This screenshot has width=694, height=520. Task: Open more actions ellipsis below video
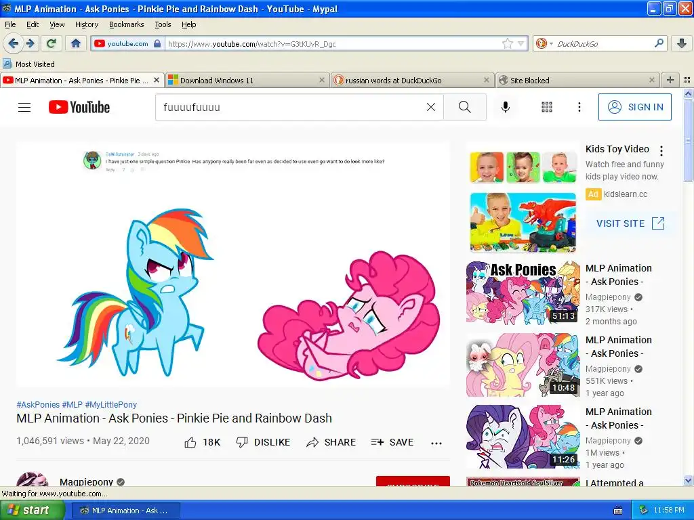(x=436, y=443)
